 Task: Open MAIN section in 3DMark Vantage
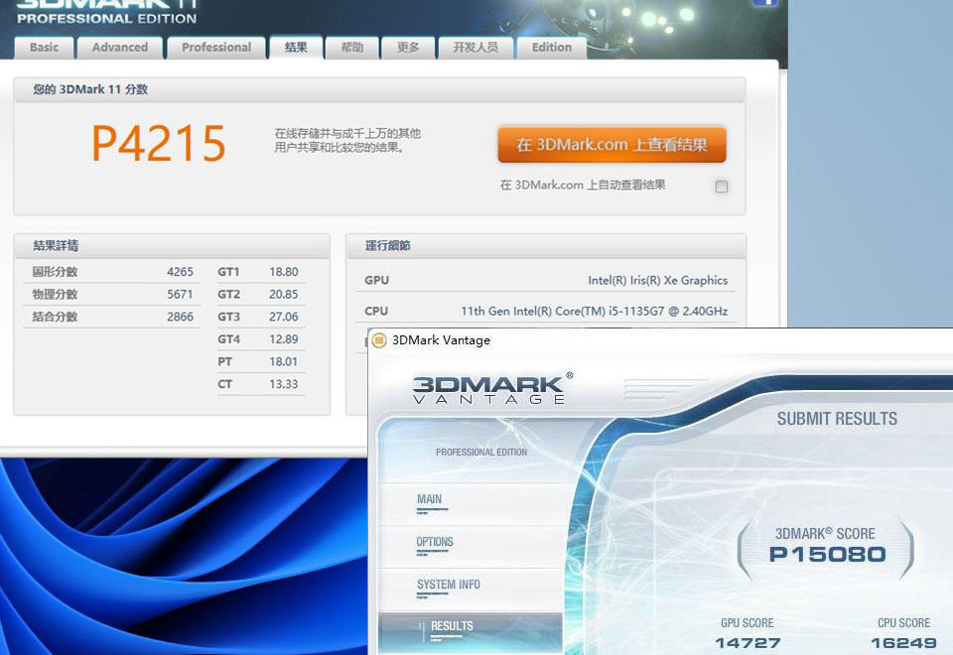point(429,499)
